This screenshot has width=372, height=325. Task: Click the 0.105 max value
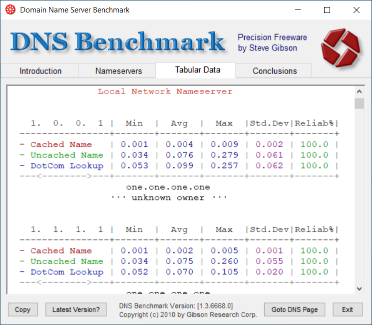pos(224,272)
